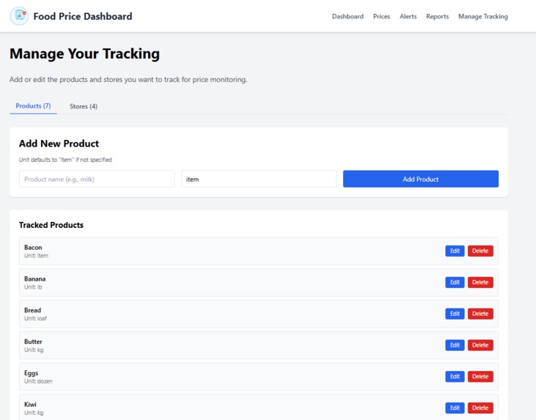Image resolution: width=536 pixels, height=420 pixels.
Task: Focus the Product name input field
Action: (97, 179)
